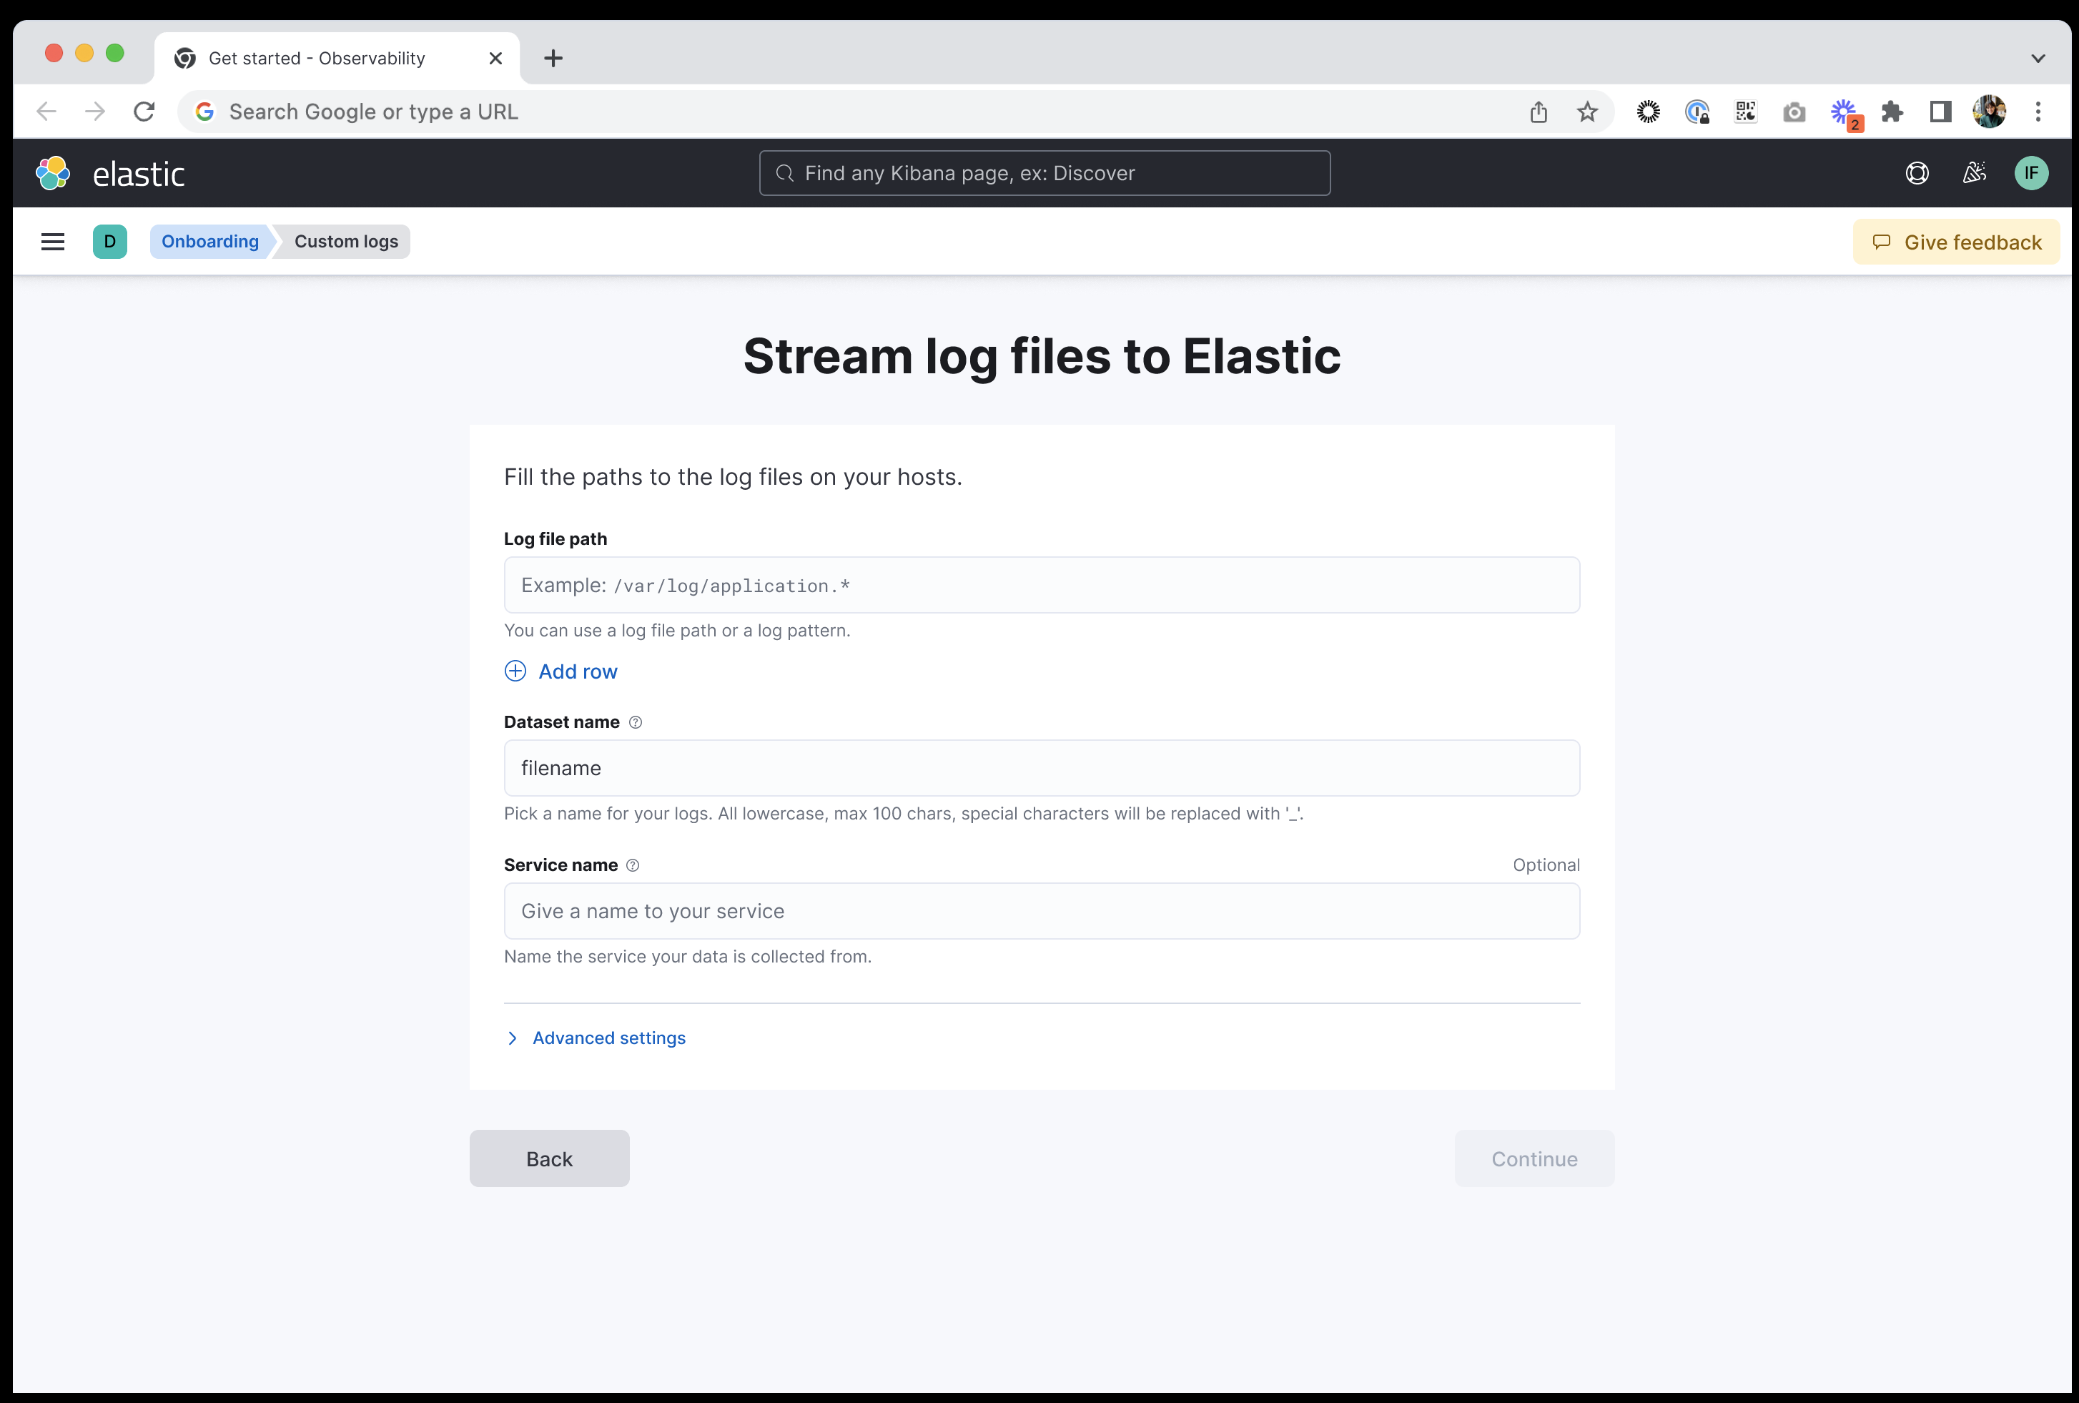Click the Find any Kibana page search box
Screen dimensions: 2079x1403
pos(1044,174)
